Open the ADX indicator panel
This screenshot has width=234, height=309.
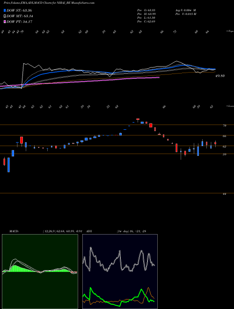(120, 272)
